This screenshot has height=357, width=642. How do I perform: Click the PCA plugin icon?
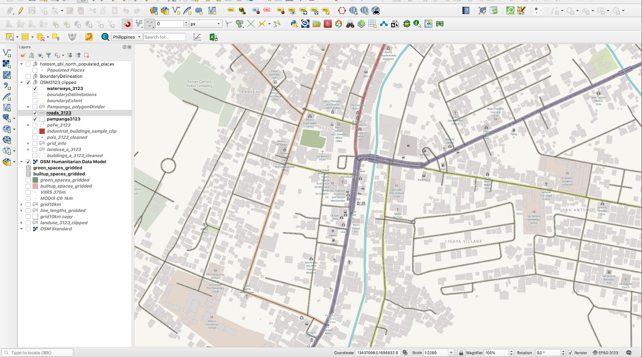coord(395,24)
